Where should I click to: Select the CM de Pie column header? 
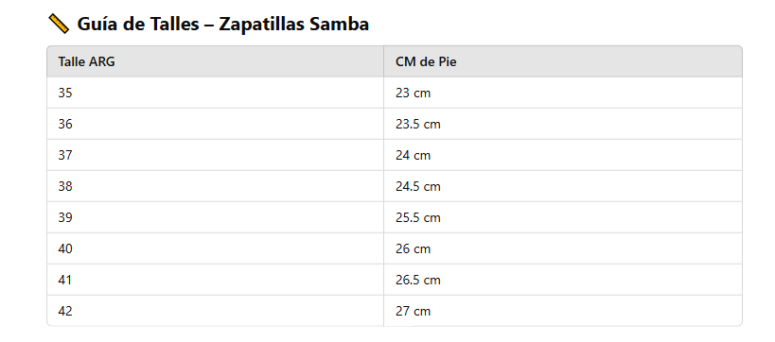click(x=563, y=61)
